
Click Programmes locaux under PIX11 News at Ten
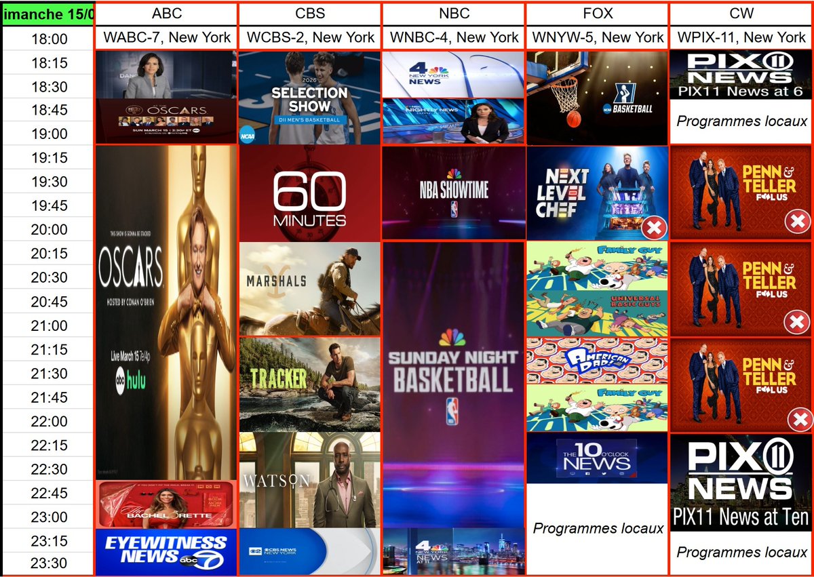[x=741, y=552]
